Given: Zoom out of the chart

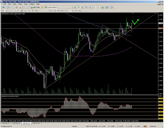Looking at the screenshot, I should [90, 7].
